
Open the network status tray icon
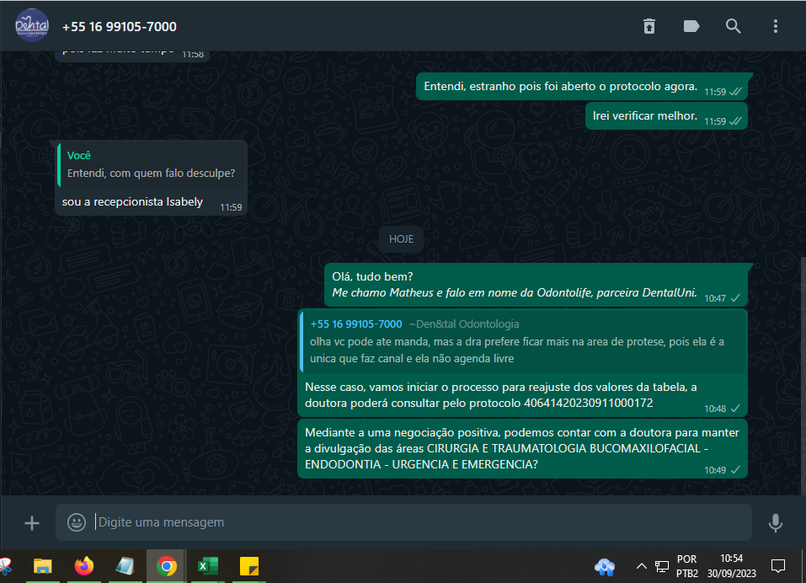pos(661,566)
